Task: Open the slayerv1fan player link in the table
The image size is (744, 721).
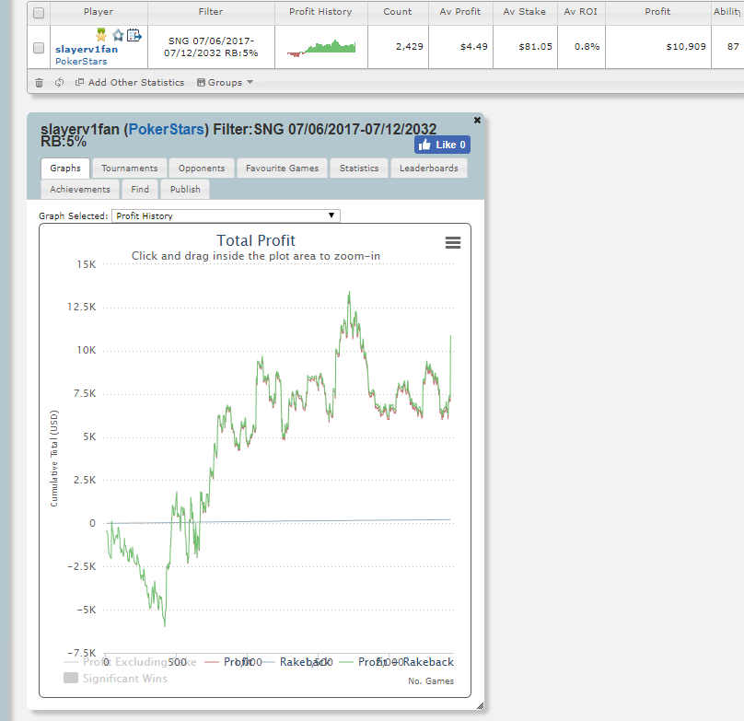Action: tap(87, 50)
